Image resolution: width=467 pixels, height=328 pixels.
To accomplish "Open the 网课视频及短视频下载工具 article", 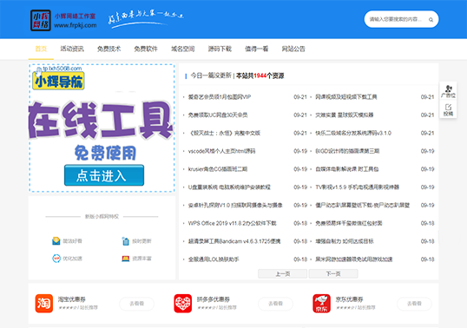I will click(346, 96).
